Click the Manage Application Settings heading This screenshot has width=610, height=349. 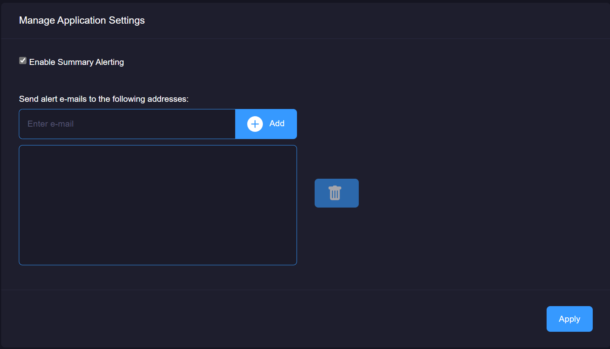pos(82,20)
